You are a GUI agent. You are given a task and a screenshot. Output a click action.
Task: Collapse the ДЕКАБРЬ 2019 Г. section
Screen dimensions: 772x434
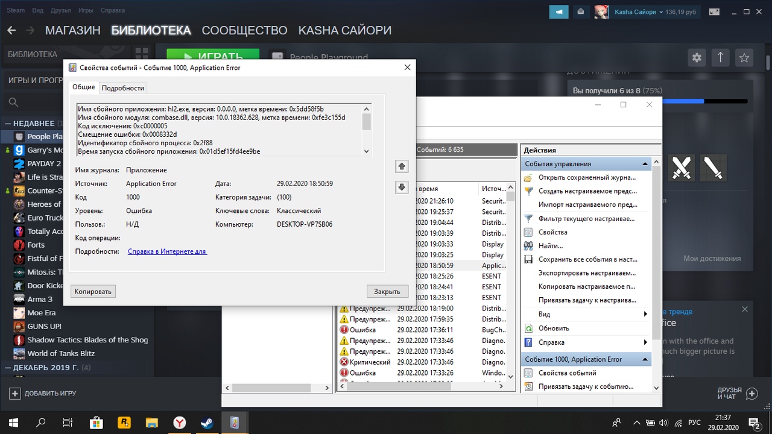click(x=7, y=367)
